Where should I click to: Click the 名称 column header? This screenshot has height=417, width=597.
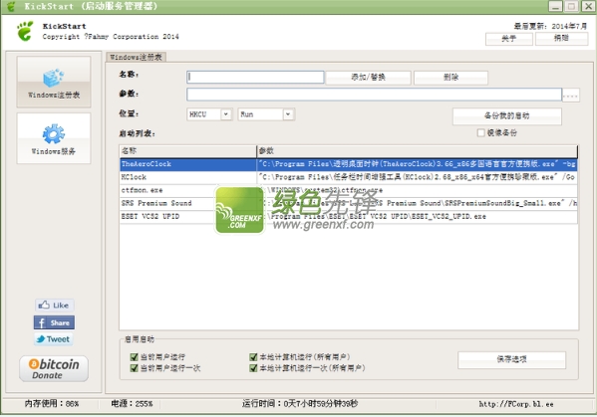coord(187,151)
